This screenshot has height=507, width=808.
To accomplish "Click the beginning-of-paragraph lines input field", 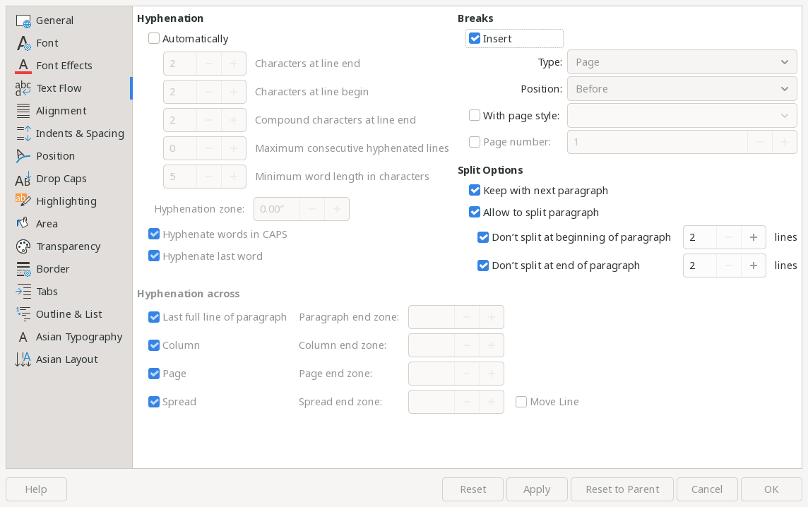I will click(700, 237).
